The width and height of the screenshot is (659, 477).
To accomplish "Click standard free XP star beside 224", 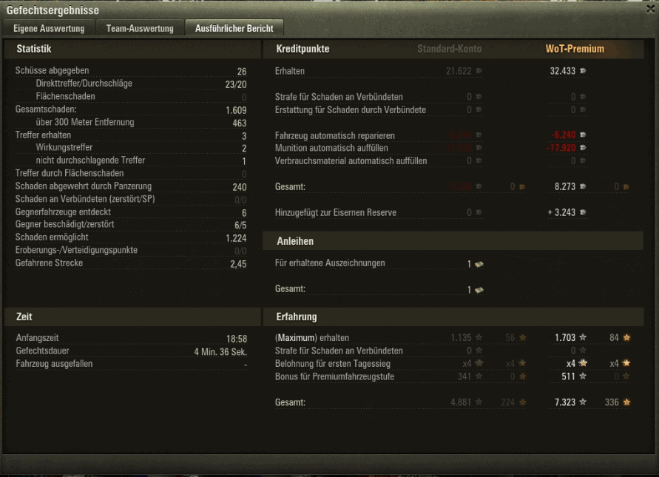I will click(522, 402).
